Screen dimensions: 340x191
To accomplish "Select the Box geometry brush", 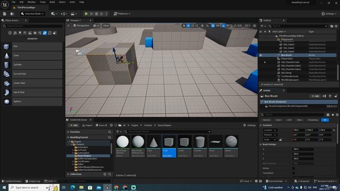I will 33,46.
